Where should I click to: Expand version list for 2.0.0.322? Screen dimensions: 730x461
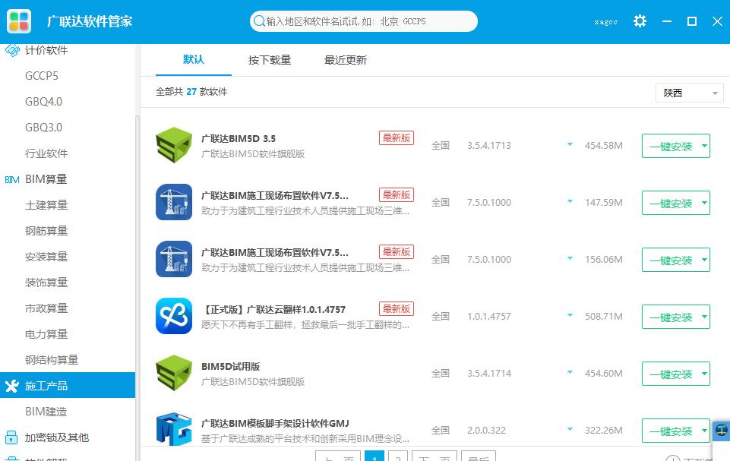pyautogui.click(x=570, y=429)
